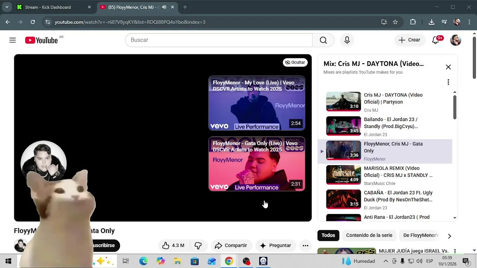Viewport: 477px width, 268px height.
Task: Open more actions beside the Preguntar button
Action: pyautogui.click(x=305, y=245)
